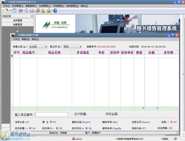This screenshot has height=141, width=185.
Task: Close the 可用资源 side panel
Action: pyautogui.click(x=32, y=16)
